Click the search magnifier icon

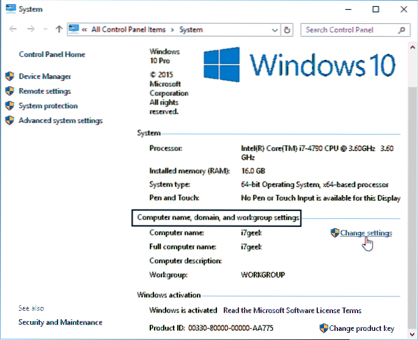[402, 29]
